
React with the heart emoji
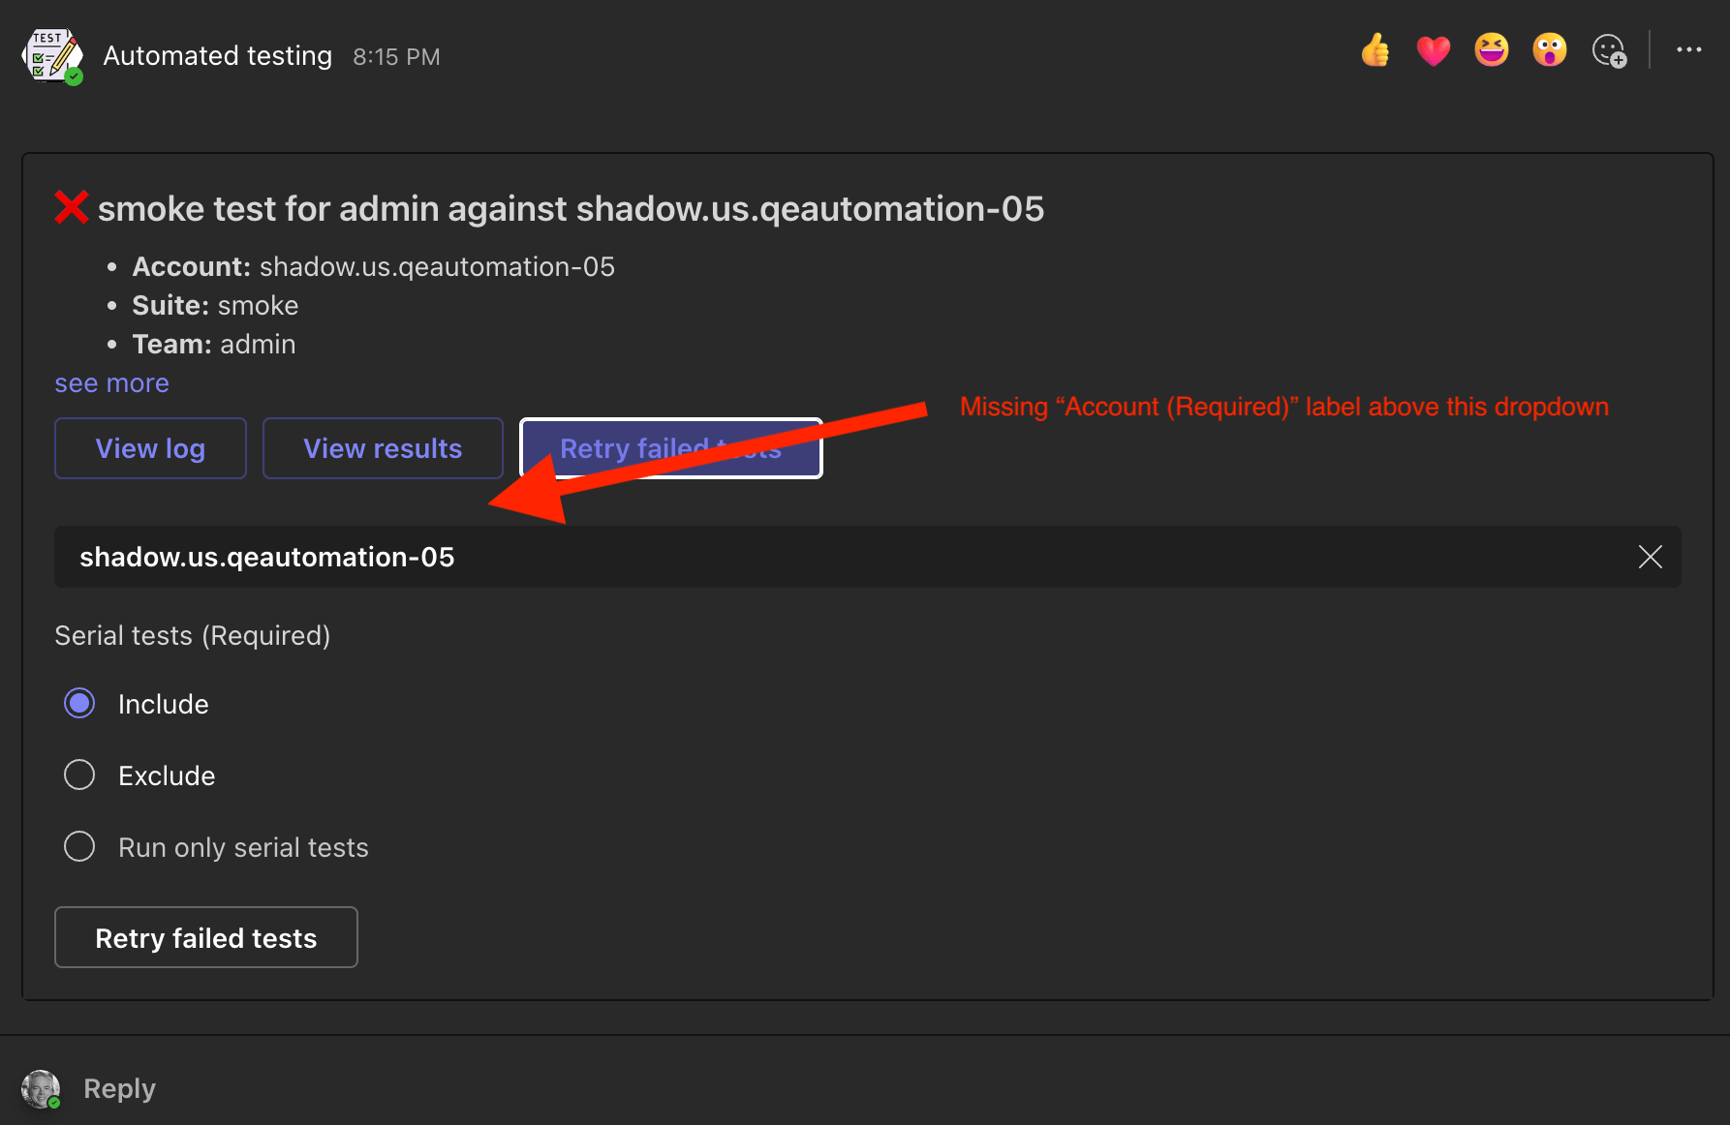pyautogui.click(x=1434, y=50)
